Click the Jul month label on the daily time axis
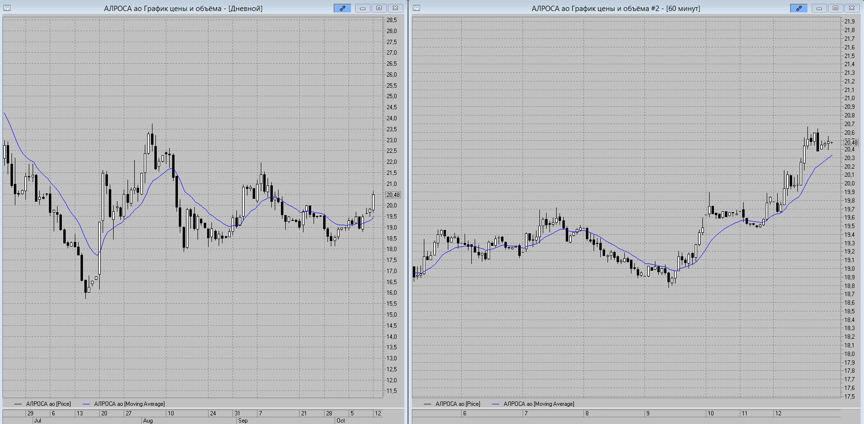Image resolution: width=864 pixels, height=424 pixels. (37, 421)
